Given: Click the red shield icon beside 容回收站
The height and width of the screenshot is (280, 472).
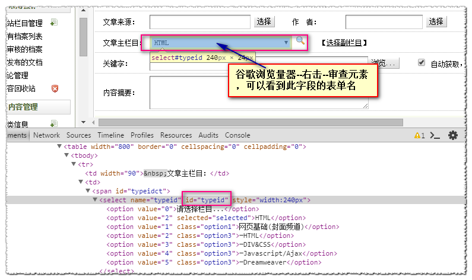Looking at the screenshot, I should pyautogui.click(x=55, y=88).
